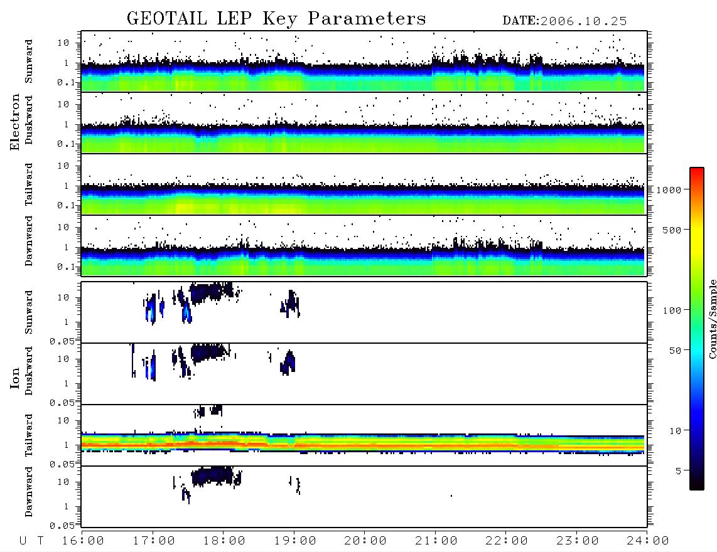Click the Ion Dawnward spectrogram panel
This screenshot has height=552, width=717.
coord(364,496)
